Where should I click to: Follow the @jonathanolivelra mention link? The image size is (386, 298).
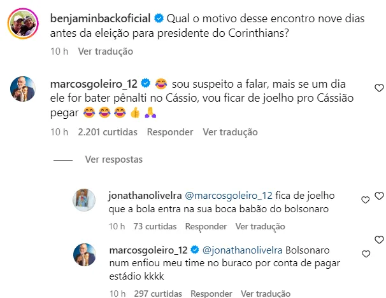[243, 248]
